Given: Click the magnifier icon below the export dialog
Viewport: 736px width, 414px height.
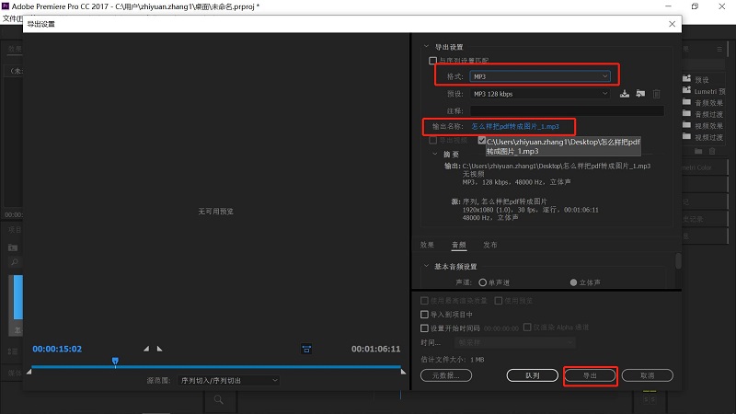Looking at the screenshot, I should [219, 400].
